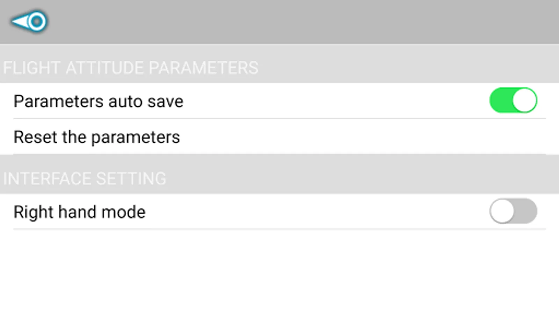Click the "Right hand mode" label text
Viewport: 559px width, 314px height.
click(x=79, y=212)
